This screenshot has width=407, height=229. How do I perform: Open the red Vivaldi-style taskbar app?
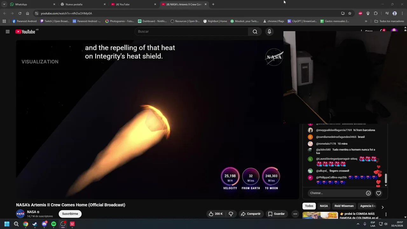tap(72, 224)
